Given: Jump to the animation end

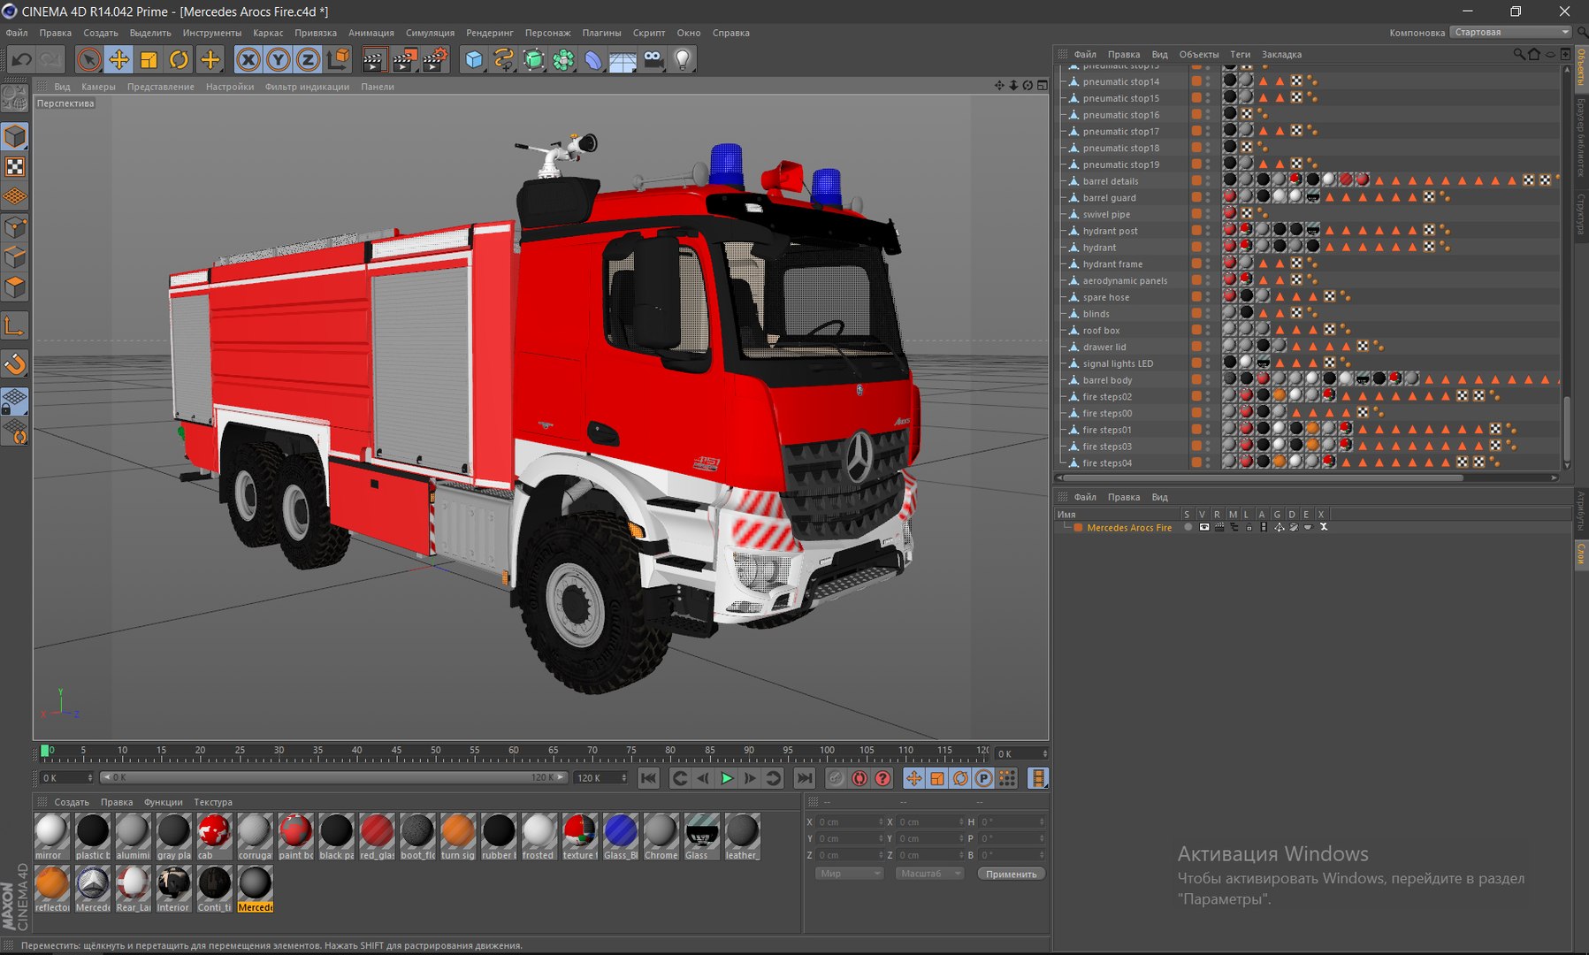Looking at the screenshot, I should point(804,778).
